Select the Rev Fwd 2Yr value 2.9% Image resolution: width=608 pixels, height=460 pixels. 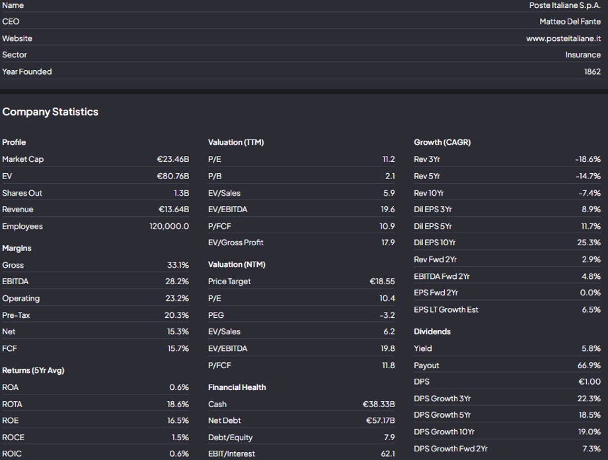[591, 260]
